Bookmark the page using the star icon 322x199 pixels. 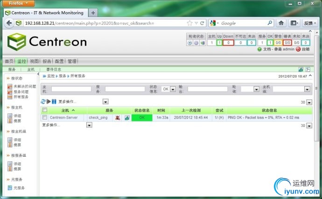[x=189, y=23]
